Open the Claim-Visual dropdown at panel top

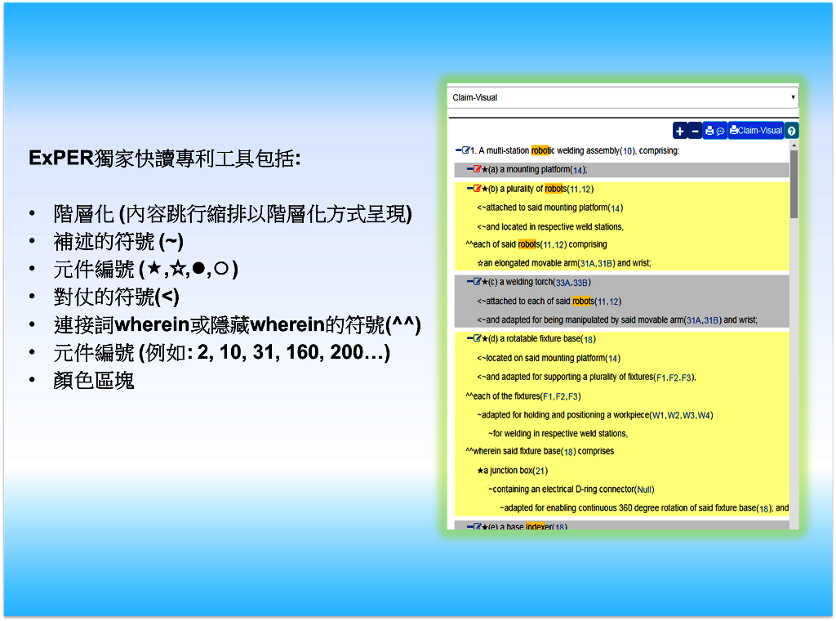(x=623, y=97)
